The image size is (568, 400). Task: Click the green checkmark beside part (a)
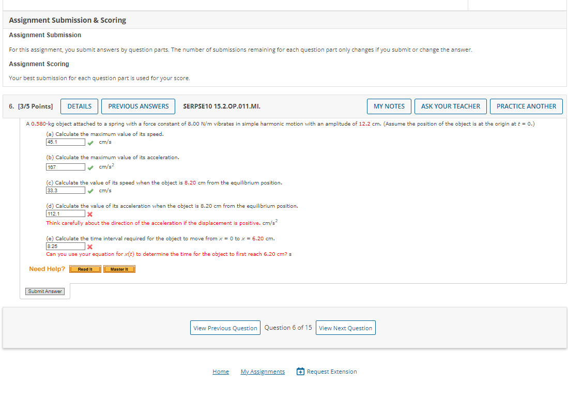click(91, 142)
